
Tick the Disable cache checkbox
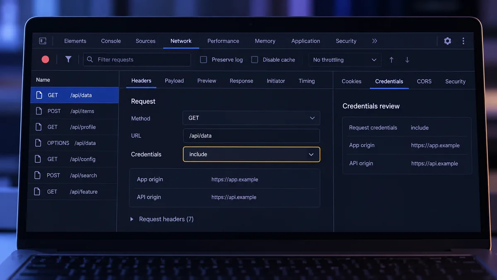click(255, 60)
